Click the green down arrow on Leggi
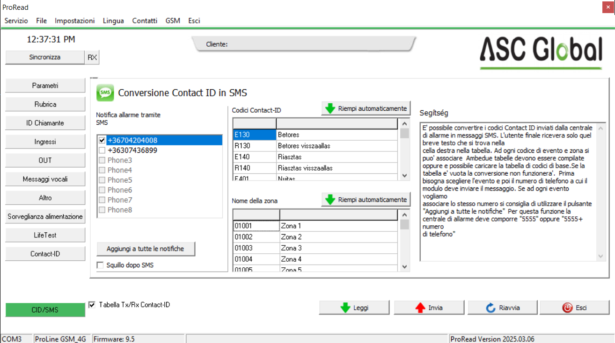Image resolution: width=615 pixels, height=343 pixels. [x=345, y=307]
